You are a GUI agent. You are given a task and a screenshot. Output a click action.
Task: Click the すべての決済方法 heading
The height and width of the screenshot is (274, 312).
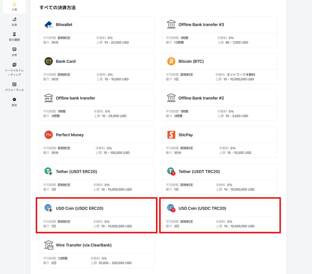[58, 8]
